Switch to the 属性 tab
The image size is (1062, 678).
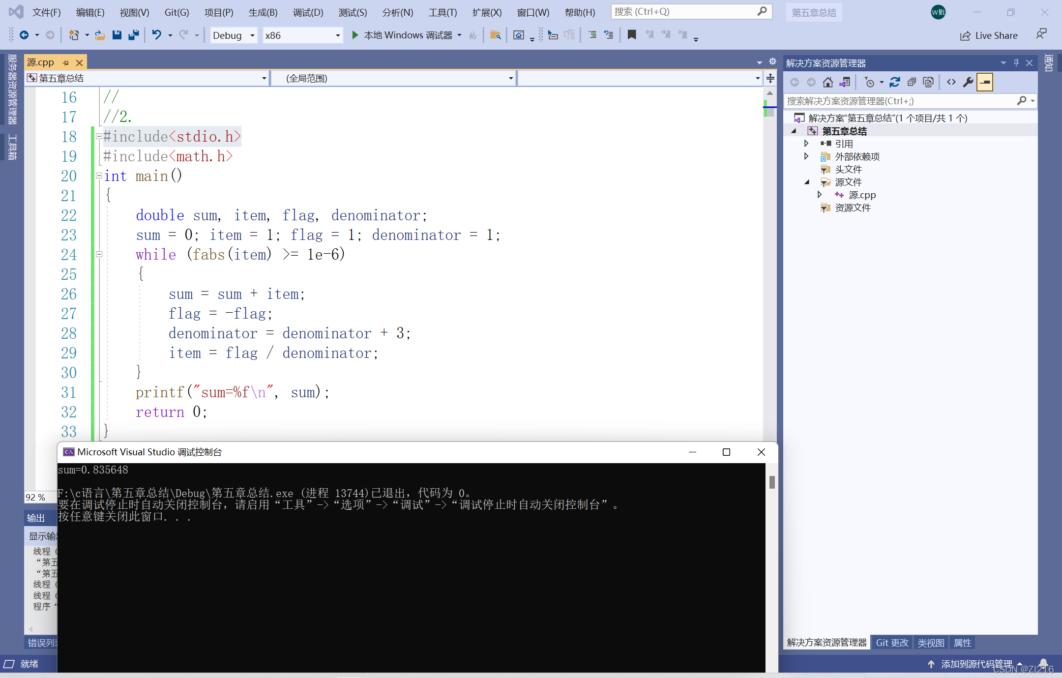(x=963, y=643)
